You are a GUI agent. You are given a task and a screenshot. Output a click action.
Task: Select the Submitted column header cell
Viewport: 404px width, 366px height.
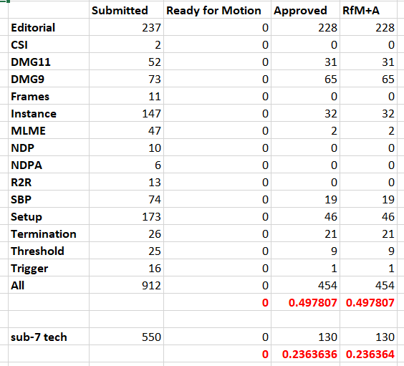point(126,10)
